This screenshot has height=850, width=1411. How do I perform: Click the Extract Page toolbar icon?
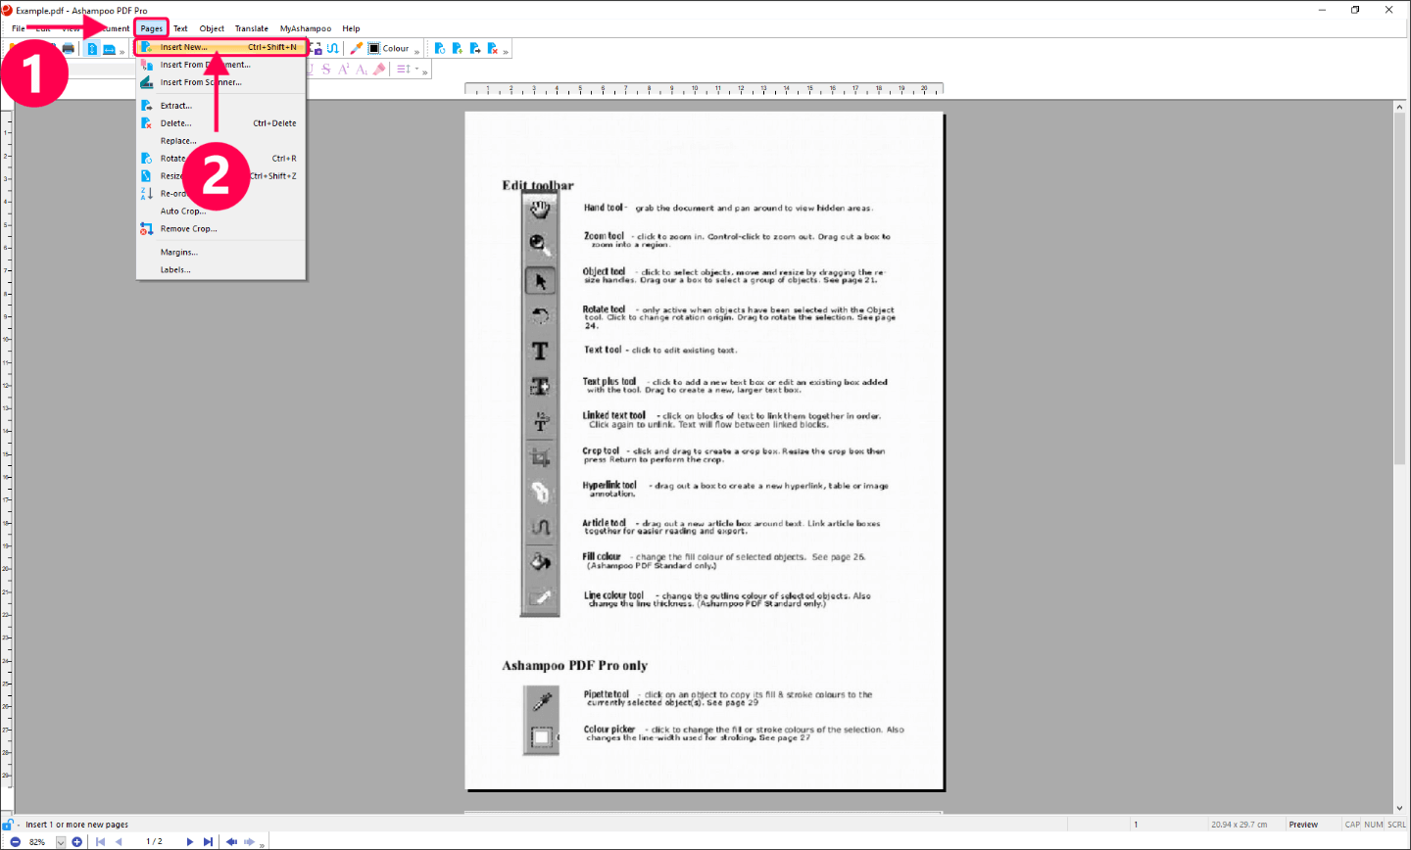475,48
